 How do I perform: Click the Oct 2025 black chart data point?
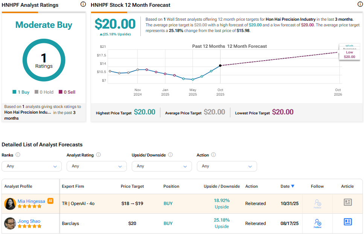click(x=220, y=65)
